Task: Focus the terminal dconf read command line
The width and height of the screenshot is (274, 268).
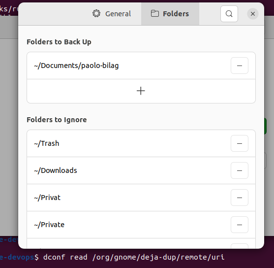Action: coord(134,257)
